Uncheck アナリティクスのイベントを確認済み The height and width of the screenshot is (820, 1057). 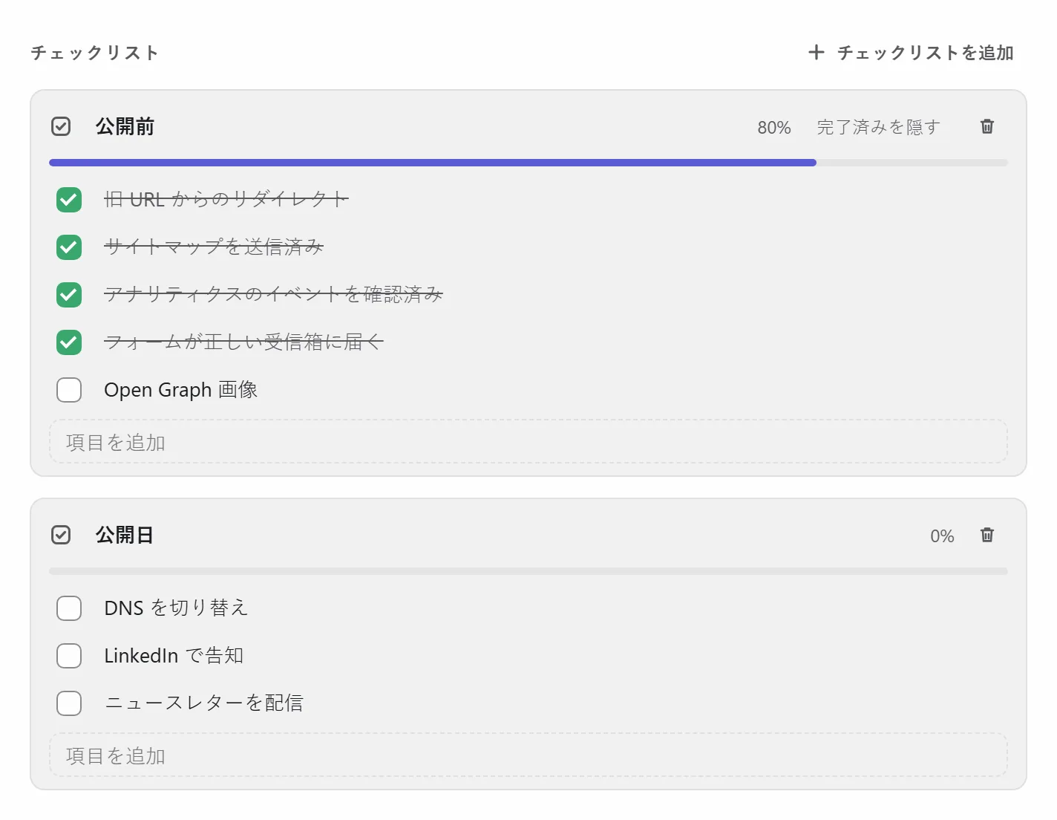(69, 295)
